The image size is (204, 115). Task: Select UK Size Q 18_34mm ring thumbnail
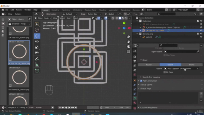(19, 77)
